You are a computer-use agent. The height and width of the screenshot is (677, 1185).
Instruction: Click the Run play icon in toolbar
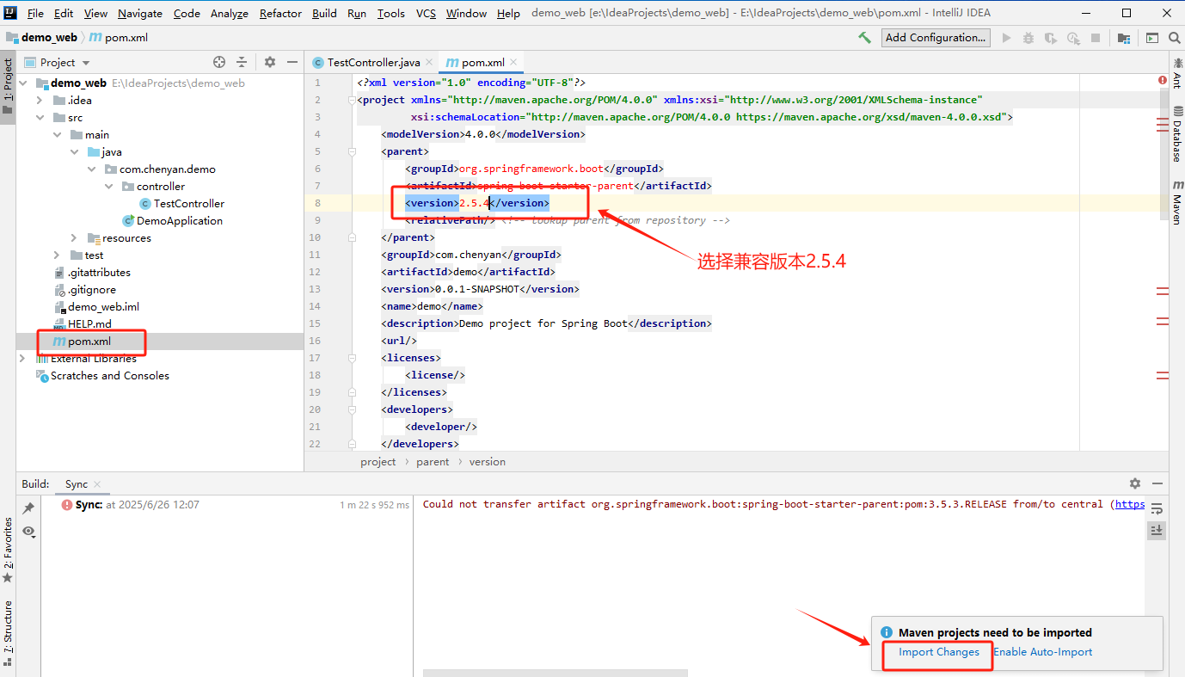pyautogui.click(x=1006, y=38)
